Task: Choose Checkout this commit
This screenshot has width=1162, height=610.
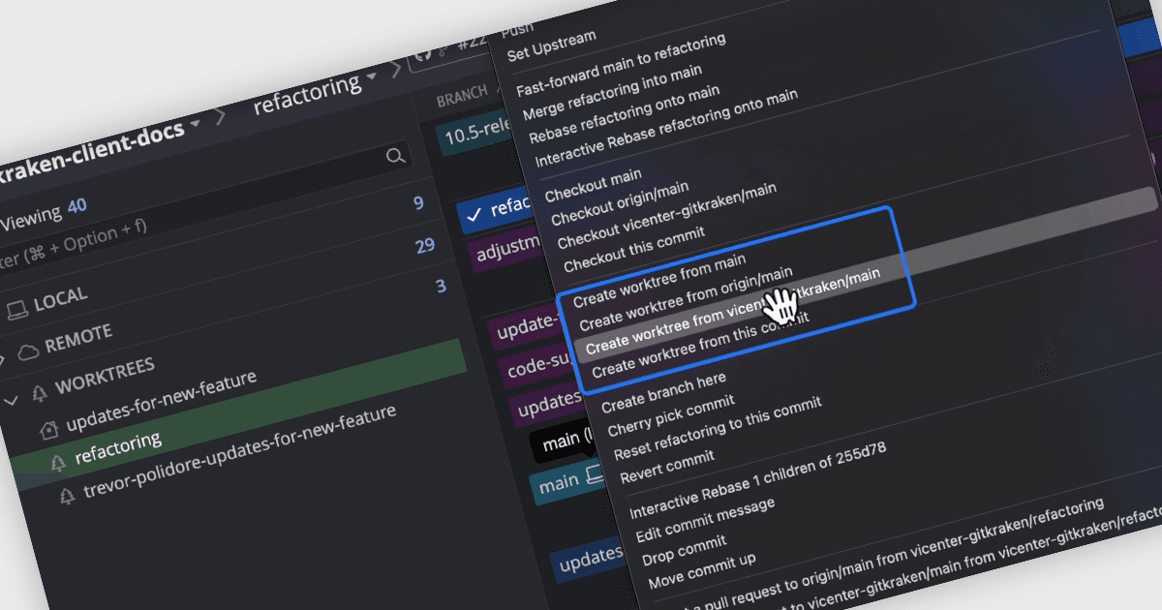Action: 633,248
